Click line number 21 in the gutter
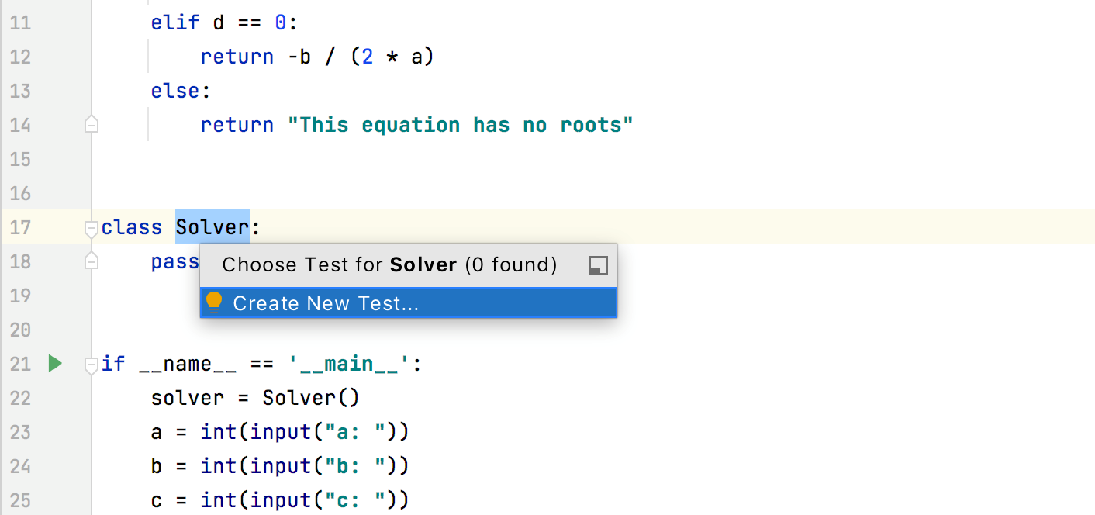 click(20, 362)
